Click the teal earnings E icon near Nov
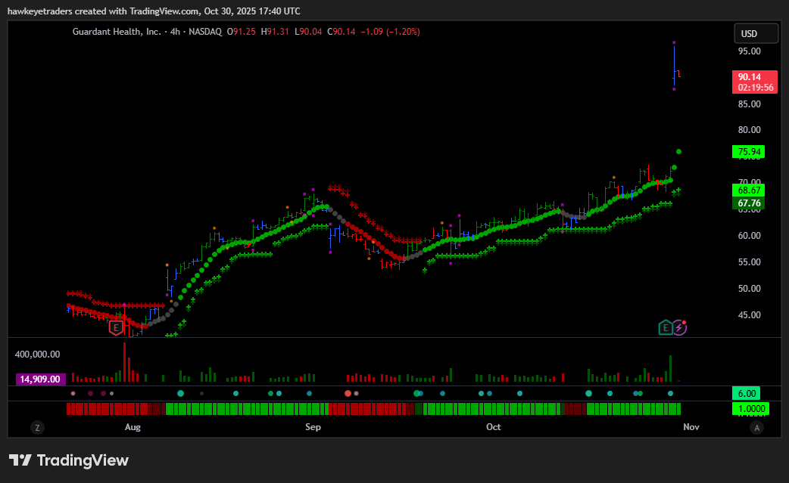 click(x=666, y=328)
